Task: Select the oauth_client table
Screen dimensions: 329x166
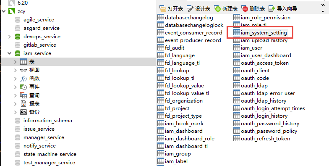Action: click(251, 71)
